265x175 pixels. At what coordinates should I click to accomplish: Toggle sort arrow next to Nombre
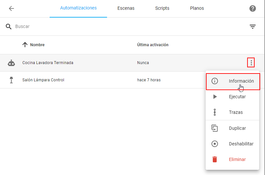point(25,45)
